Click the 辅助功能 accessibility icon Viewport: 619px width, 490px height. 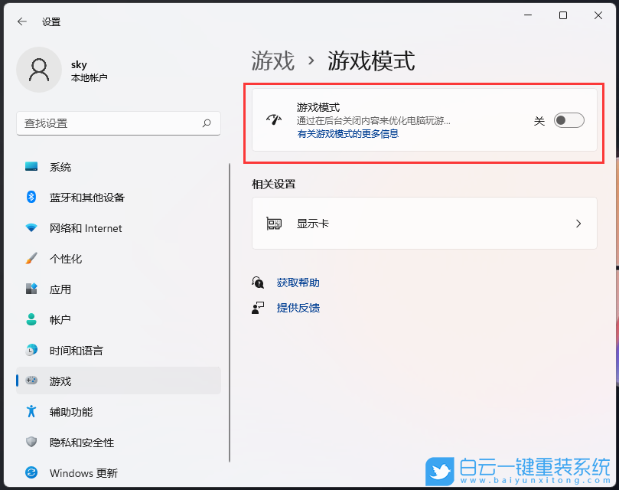click(x=31, y=411)
